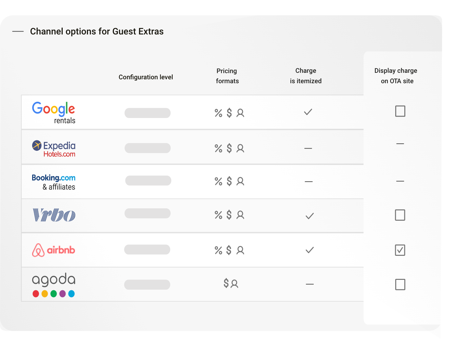The image size is (455, 339).
Task: Click the Booking.com & affiliates logo
Action: coord(54,182)
